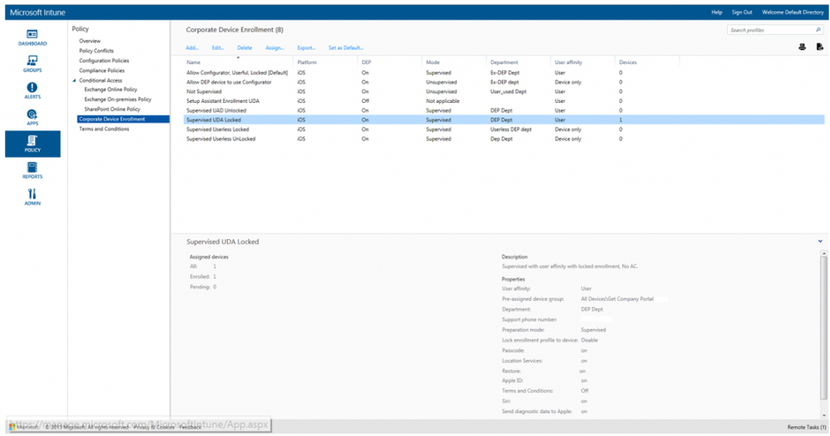Open the Dashboard workspace icon
Image resolution: width=830 pixels, height=436 pixels.
pos(32,37)
